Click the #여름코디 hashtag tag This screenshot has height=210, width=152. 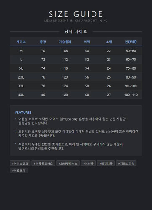tap(18, 171)
